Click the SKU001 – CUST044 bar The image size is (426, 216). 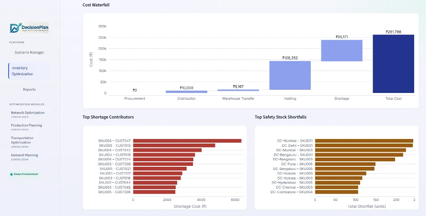(155, 183)
